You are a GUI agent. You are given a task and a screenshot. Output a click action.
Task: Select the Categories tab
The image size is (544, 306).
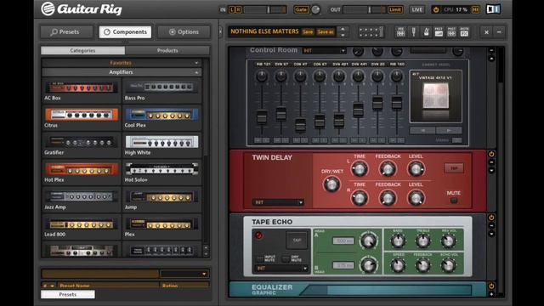pos(83,50)
